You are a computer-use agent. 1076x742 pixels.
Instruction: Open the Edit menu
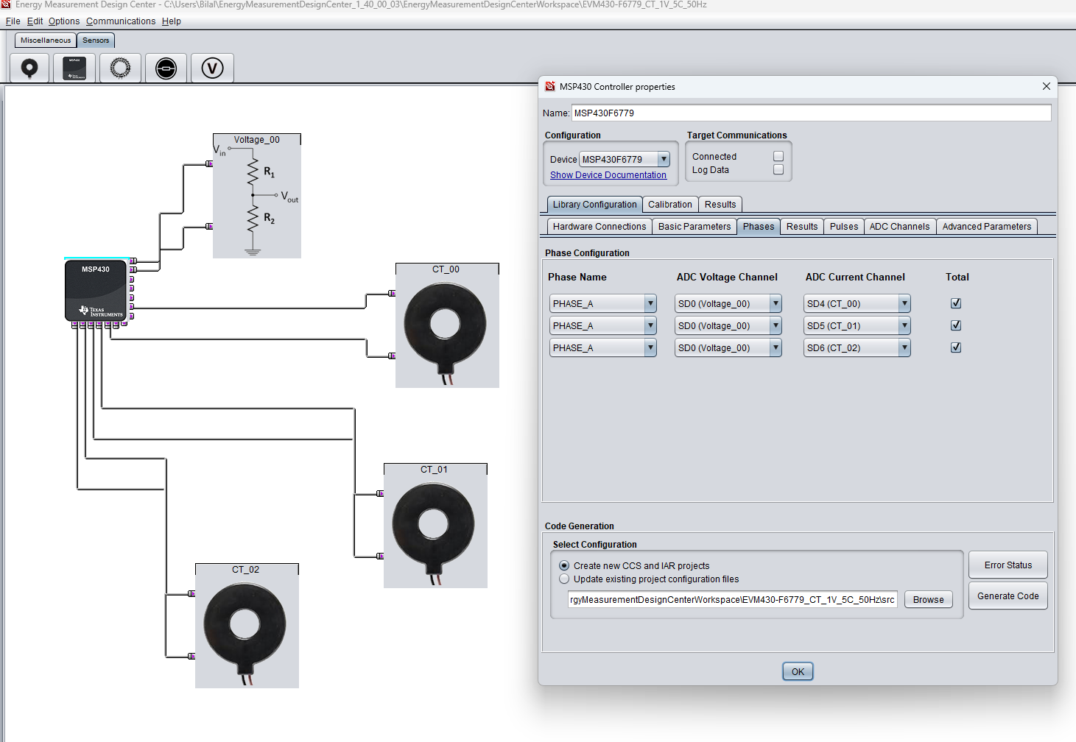coord(35,21)
